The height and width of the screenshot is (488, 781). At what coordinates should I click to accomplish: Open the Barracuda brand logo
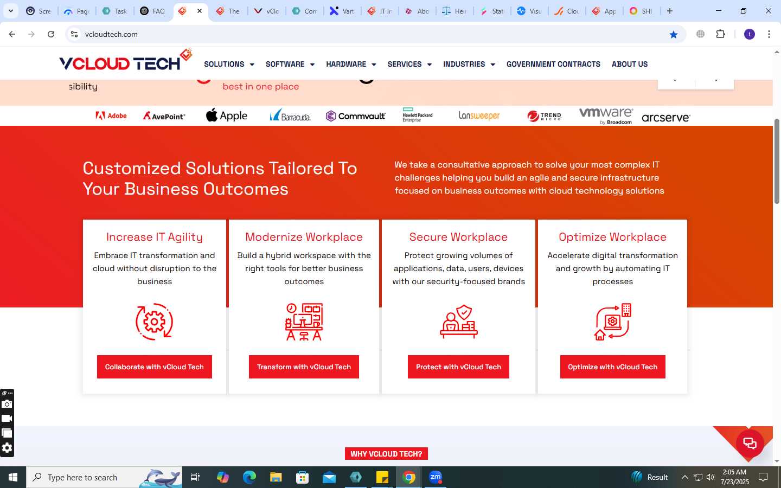pos(290,115)
